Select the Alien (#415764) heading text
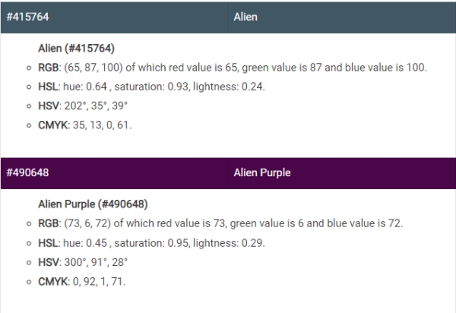The width and height of the screenshot is (456, 313). [x=76, y=49]
